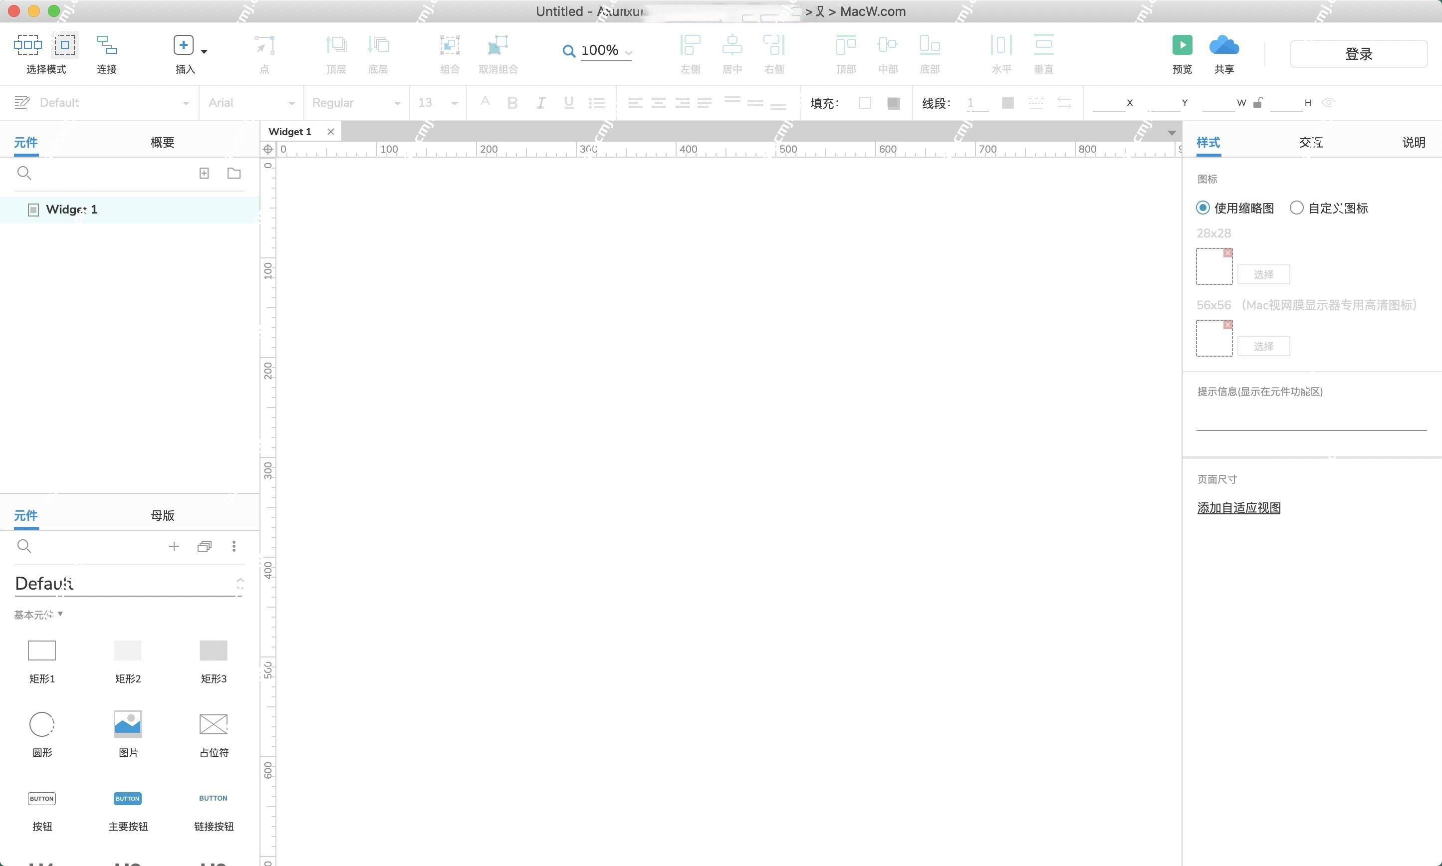This screenshot has width=1442, height=866.
Task: Click the add folder icon
Action: click(x=234, y=173)
